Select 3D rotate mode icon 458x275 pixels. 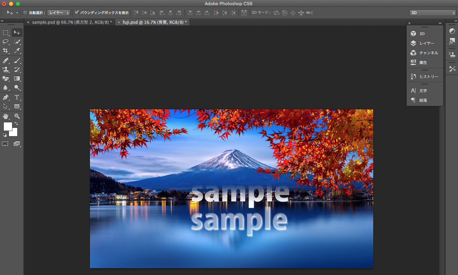276,13
